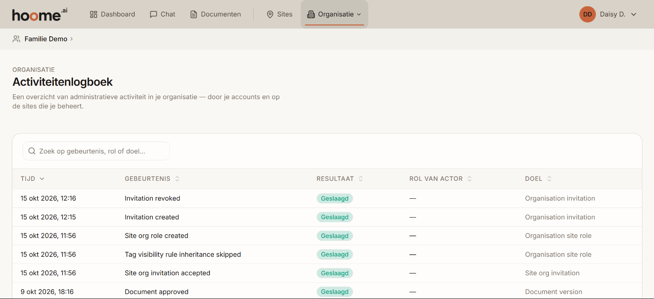
Task: Click the Familie Demo people icon
Action: [x=16, y=39]
